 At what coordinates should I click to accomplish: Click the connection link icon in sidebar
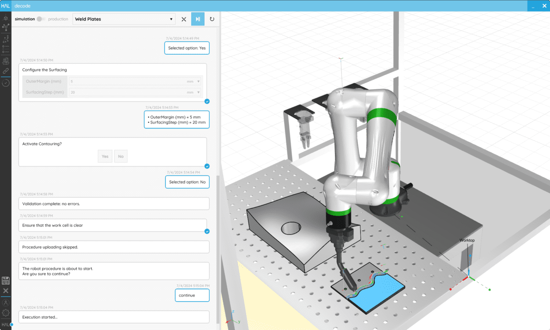(5, 71)
